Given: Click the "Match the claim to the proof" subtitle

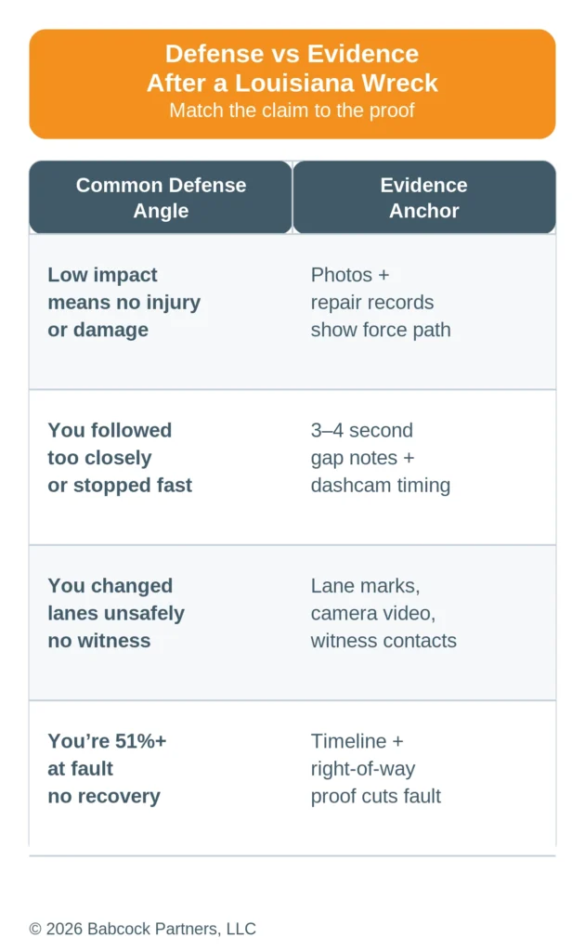Looking at the screenshot, I should tap(292, 111).
